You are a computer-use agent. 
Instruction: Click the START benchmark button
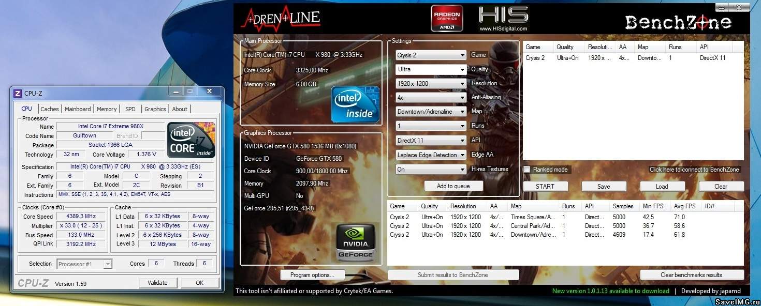pyautogui.click(x=545, y=187)
